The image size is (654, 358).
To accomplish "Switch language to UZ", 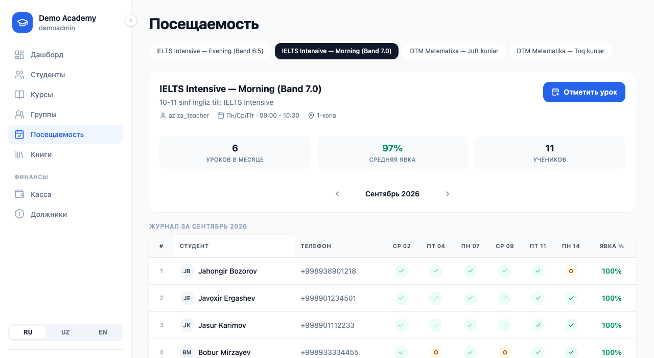I will coord(65,332).
